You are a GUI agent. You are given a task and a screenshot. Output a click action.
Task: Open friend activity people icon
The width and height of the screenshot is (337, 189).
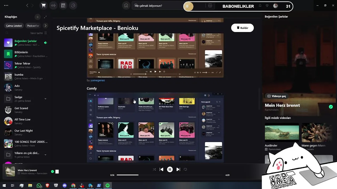267,6
